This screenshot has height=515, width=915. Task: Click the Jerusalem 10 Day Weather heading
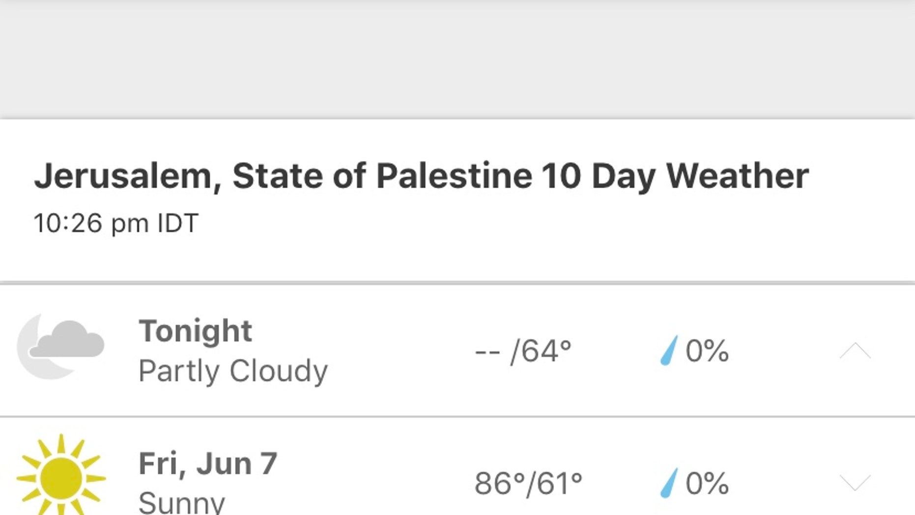pyautogui.click(x=421, y=176)
